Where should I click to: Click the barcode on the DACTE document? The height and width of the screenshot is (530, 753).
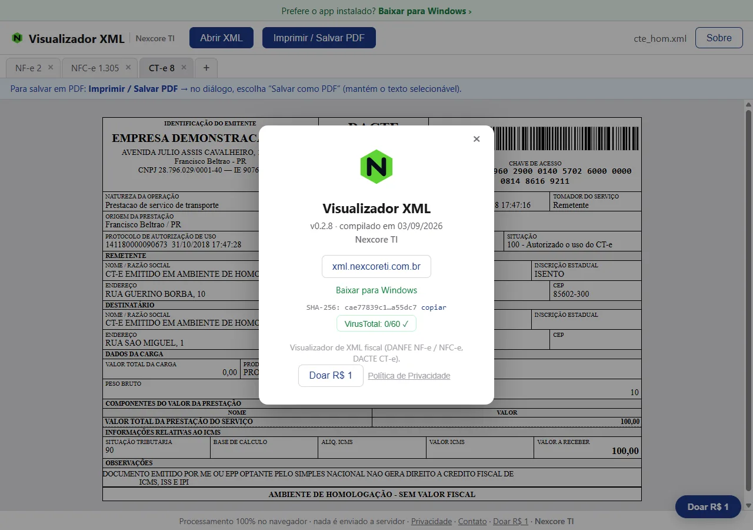pos(566,138)
